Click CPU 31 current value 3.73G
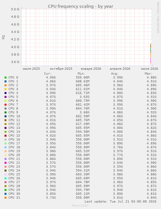The image size is (161, 209). coord(51,198)
